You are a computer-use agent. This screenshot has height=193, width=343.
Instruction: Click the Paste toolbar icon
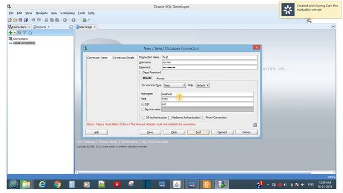57,20
